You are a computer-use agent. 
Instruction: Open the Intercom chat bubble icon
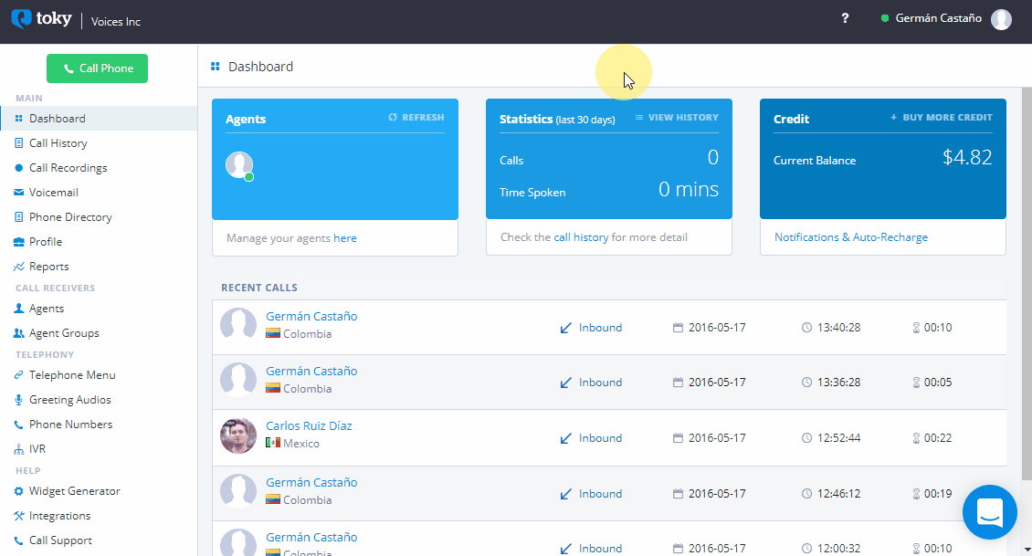pos(990,512)
